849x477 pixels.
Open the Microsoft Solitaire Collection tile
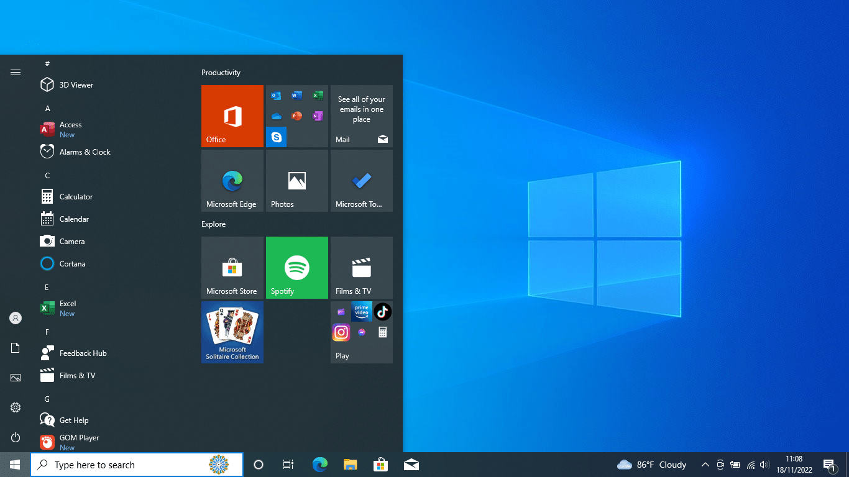(x=232, y=332)
